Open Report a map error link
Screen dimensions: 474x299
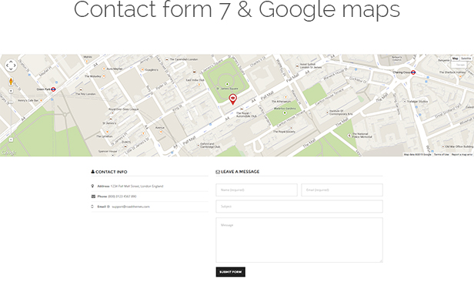tap(462, 155)
